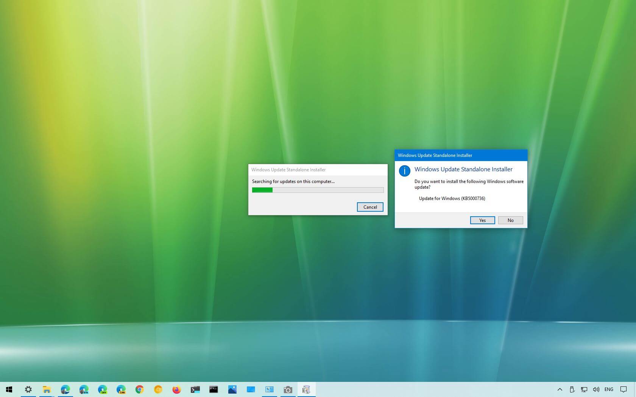Open Chrome Canary yellow icon in taskbar
This screenshot has height=397, width=636.
(158, 389)
